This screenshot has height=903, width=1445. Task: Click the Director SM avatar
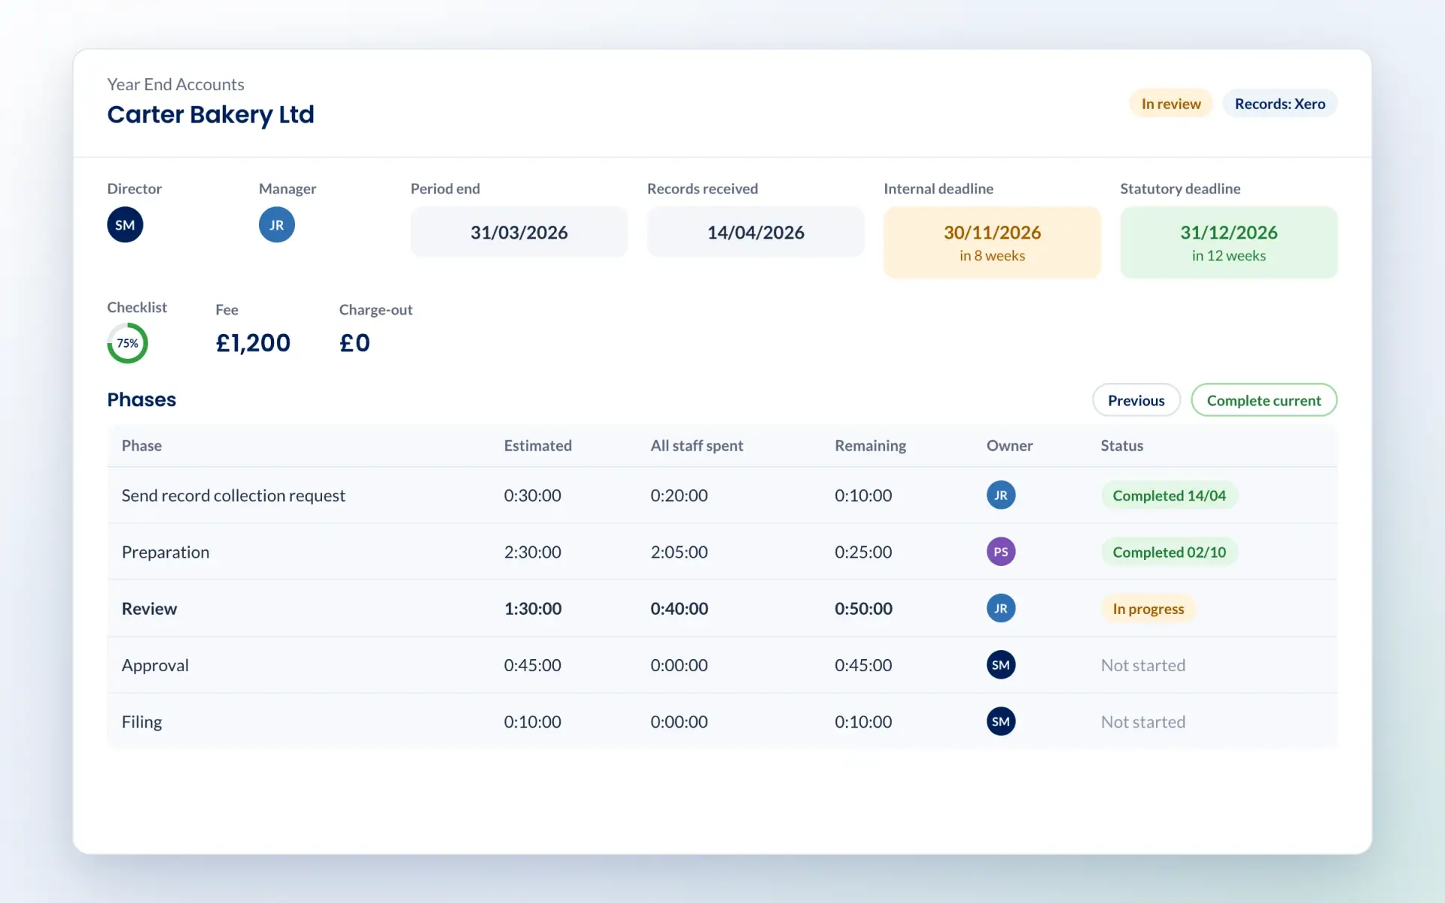pyautogui.click(x=125, y=225)
